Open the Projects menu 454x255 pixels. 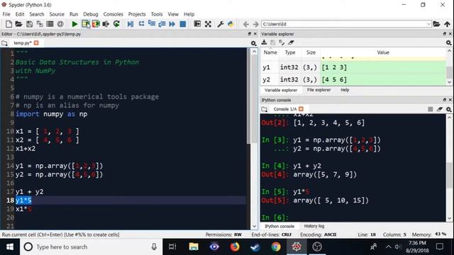coord(137,14)
